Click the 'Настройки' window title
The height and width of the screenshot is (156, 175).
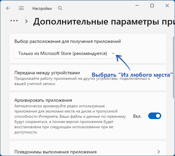(x=42, y=9)
